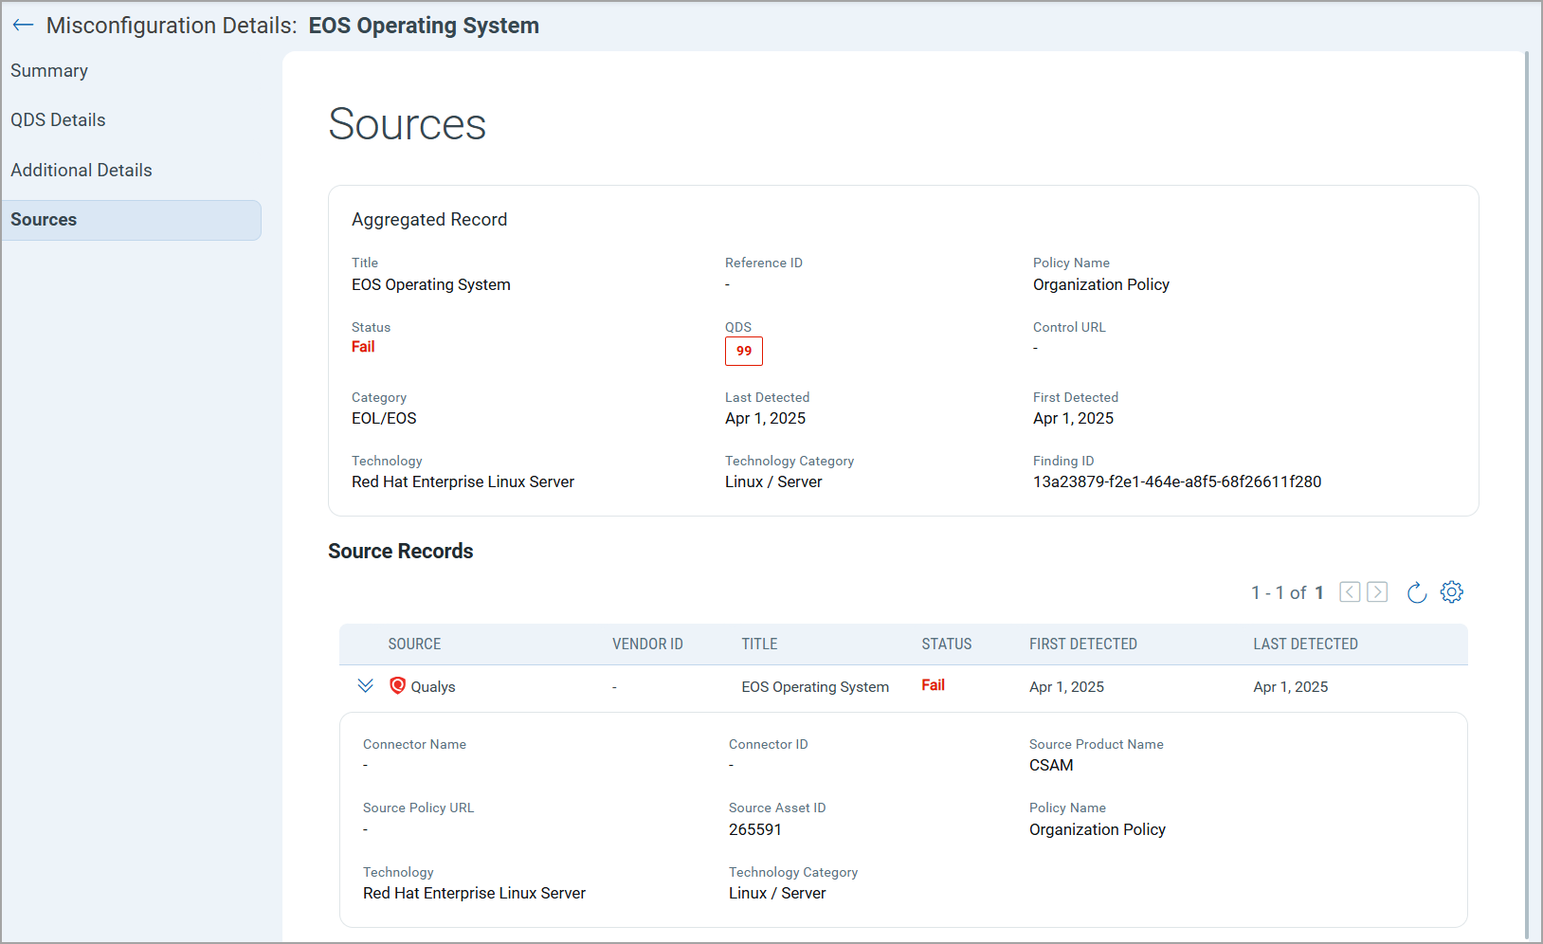
Task: Click Organization Policy in the source record details
Action: pos(1098,829)
